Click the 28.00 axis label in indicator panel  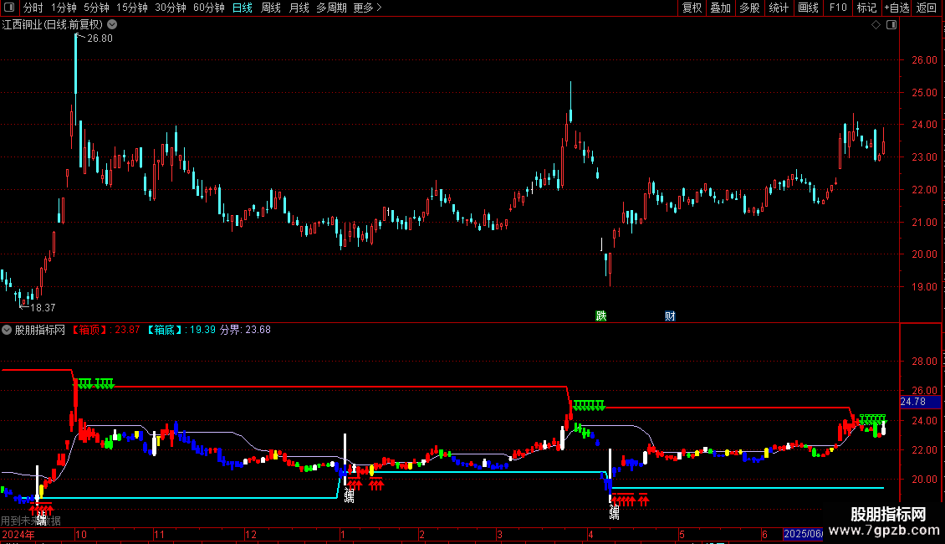click(x=924, y=362)
